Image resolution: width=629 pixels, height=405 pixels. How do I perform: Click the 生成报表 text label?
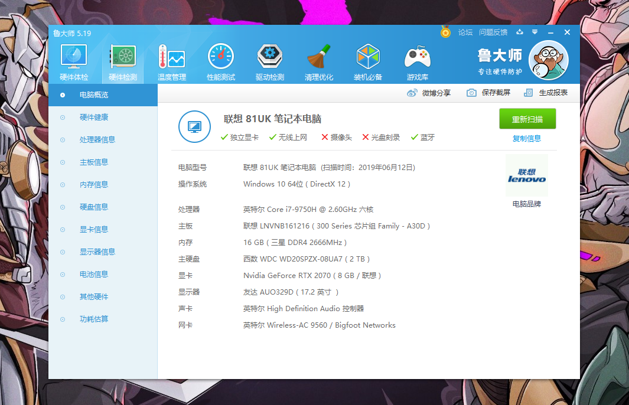point(553,93)
